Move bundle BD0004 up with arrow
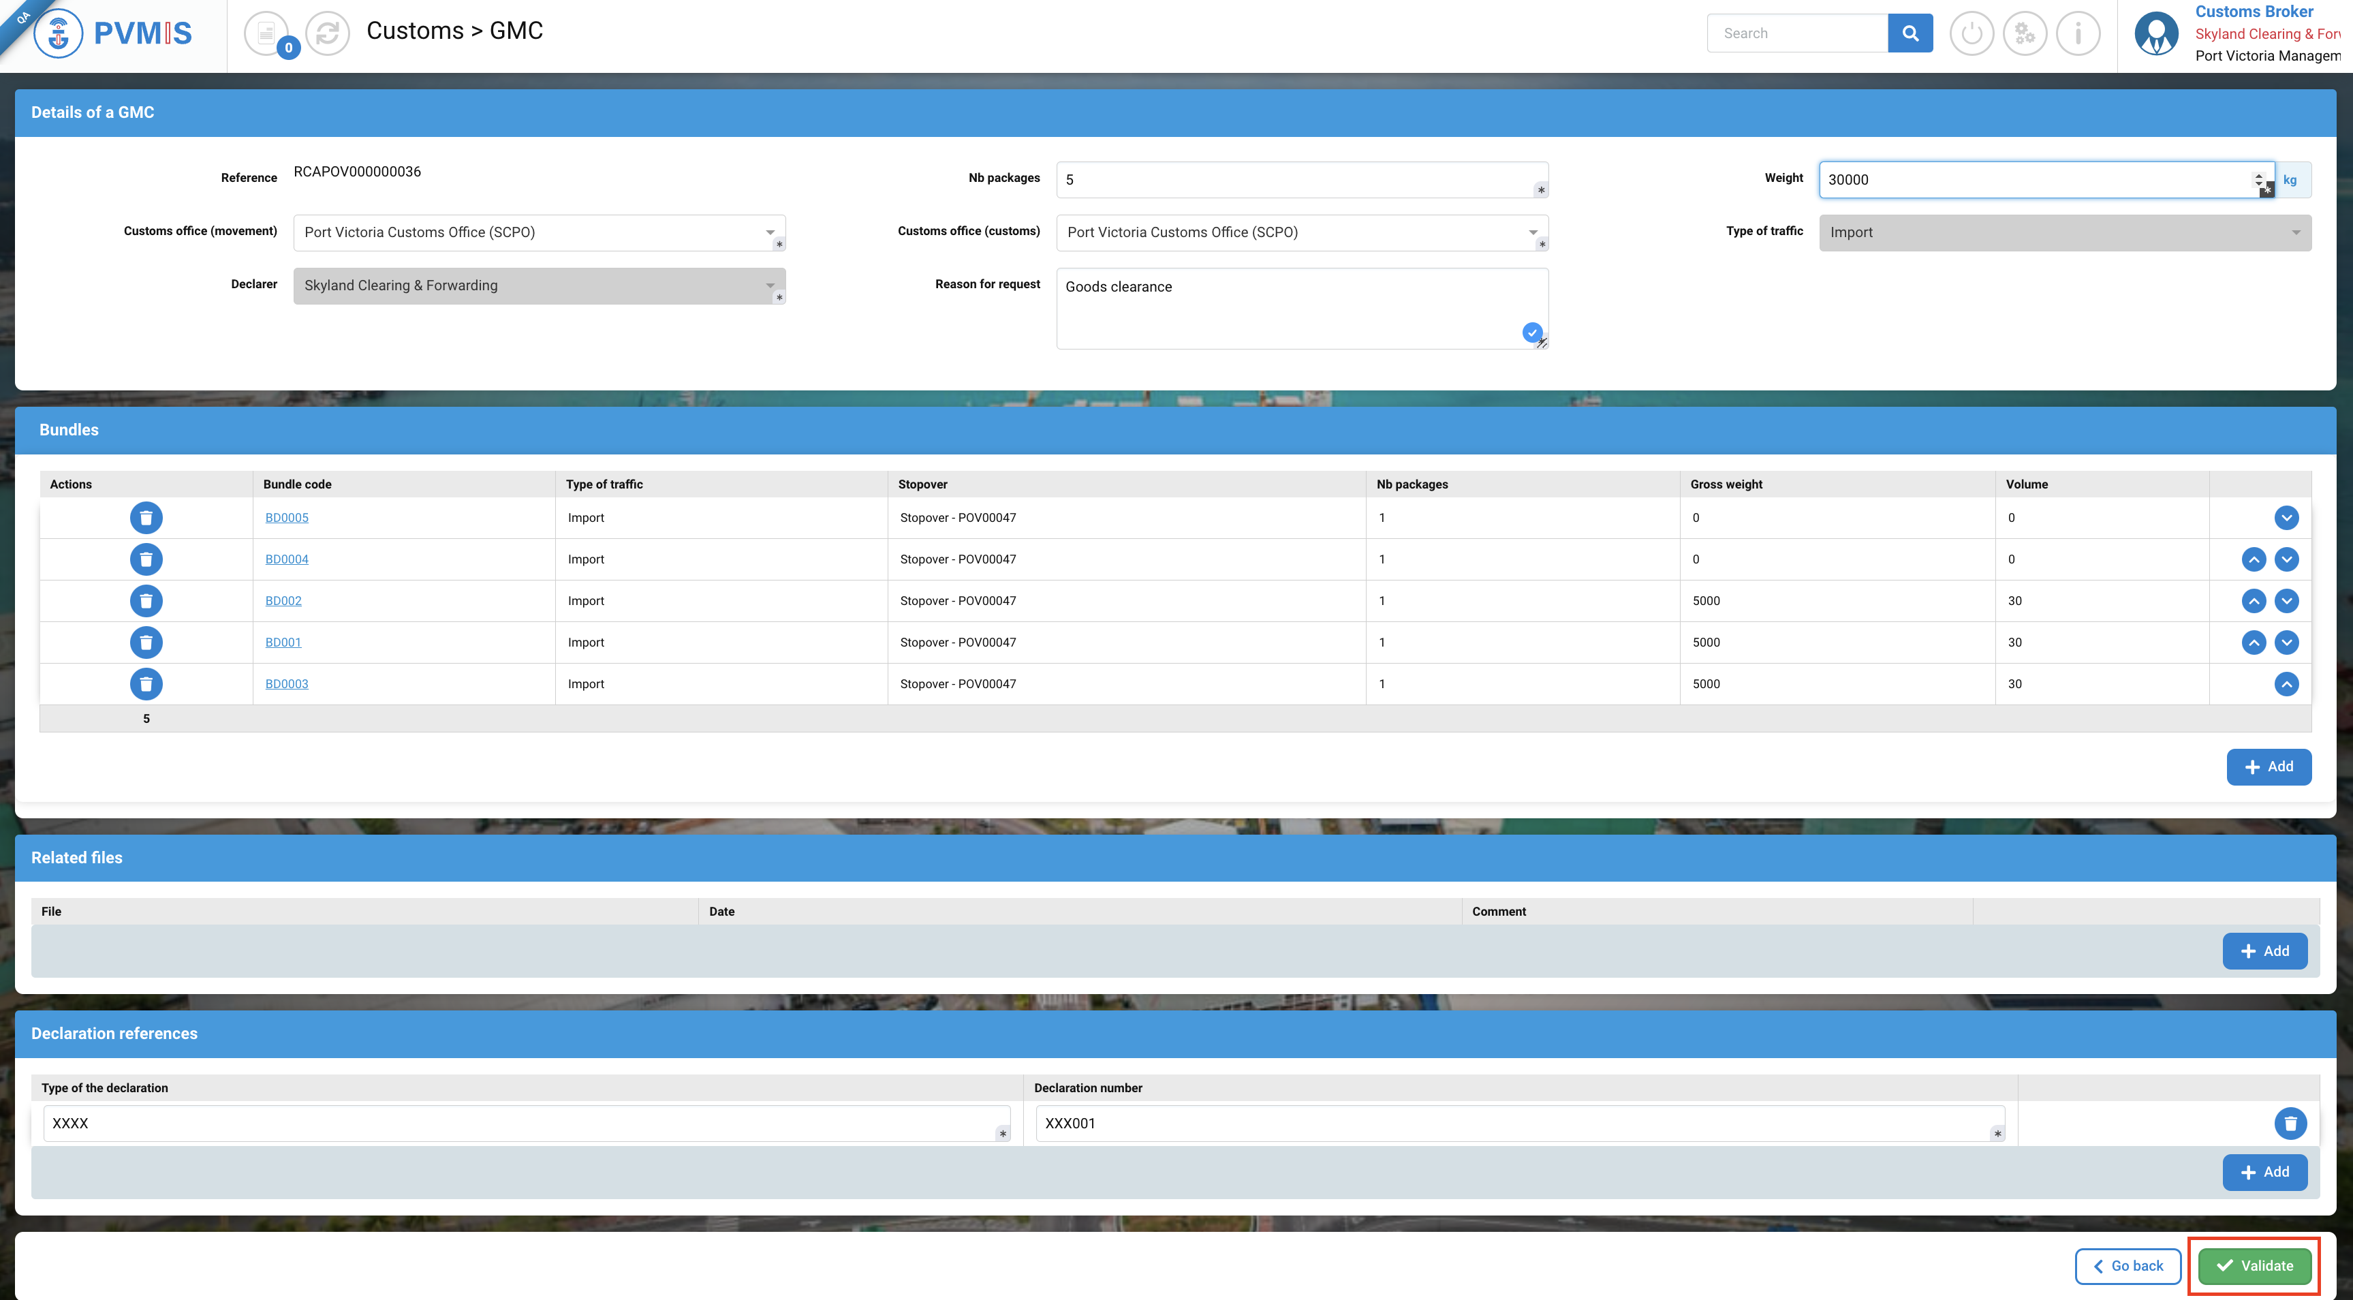The height and width of the screenshot is (1300, 2353). pyautogui.click(x=2254, y=559)
